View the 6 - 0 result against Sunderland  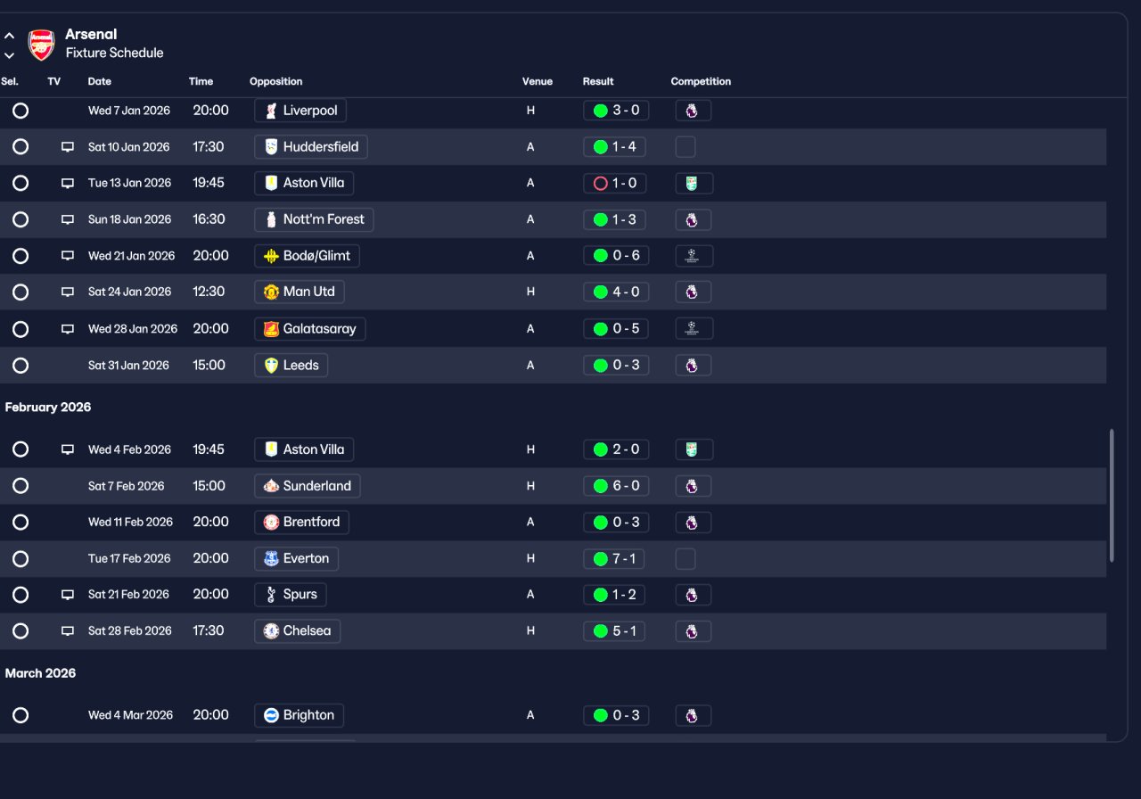pyautogui.click(x=616, y=486)
